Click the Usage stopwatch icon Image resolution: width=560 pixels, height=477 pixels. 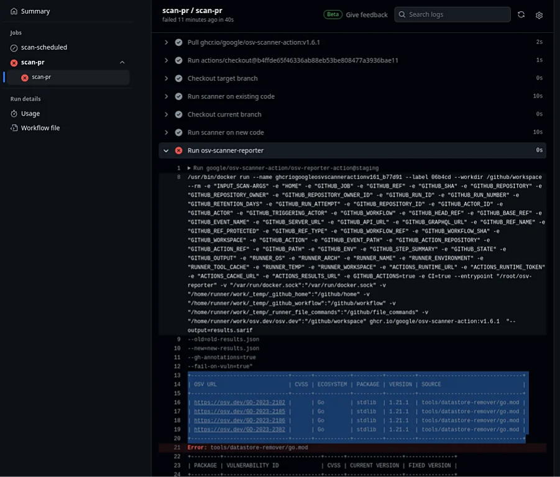[14, 114]
